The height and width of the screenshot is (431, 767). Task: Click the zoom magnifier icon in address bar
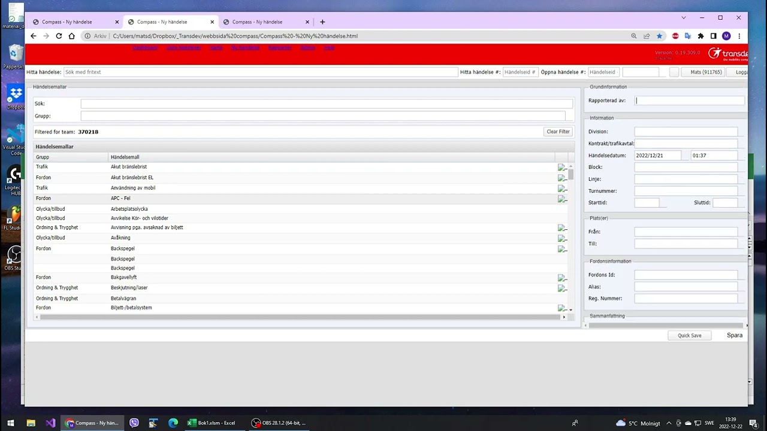coord(634,36)
